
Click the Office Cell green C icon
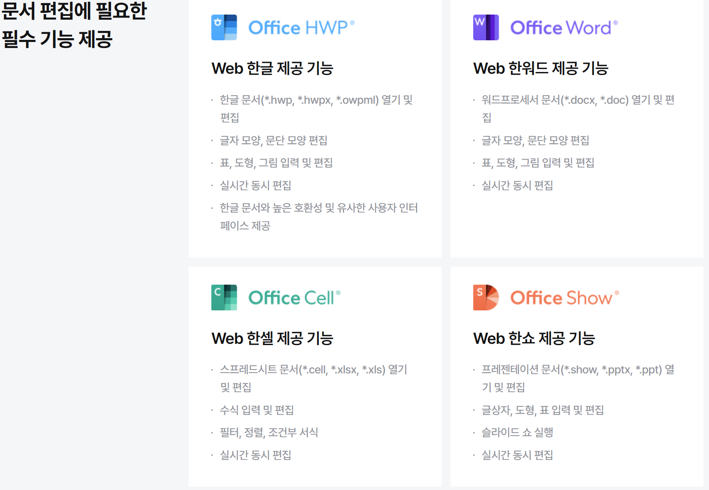[x=224, y=298]
